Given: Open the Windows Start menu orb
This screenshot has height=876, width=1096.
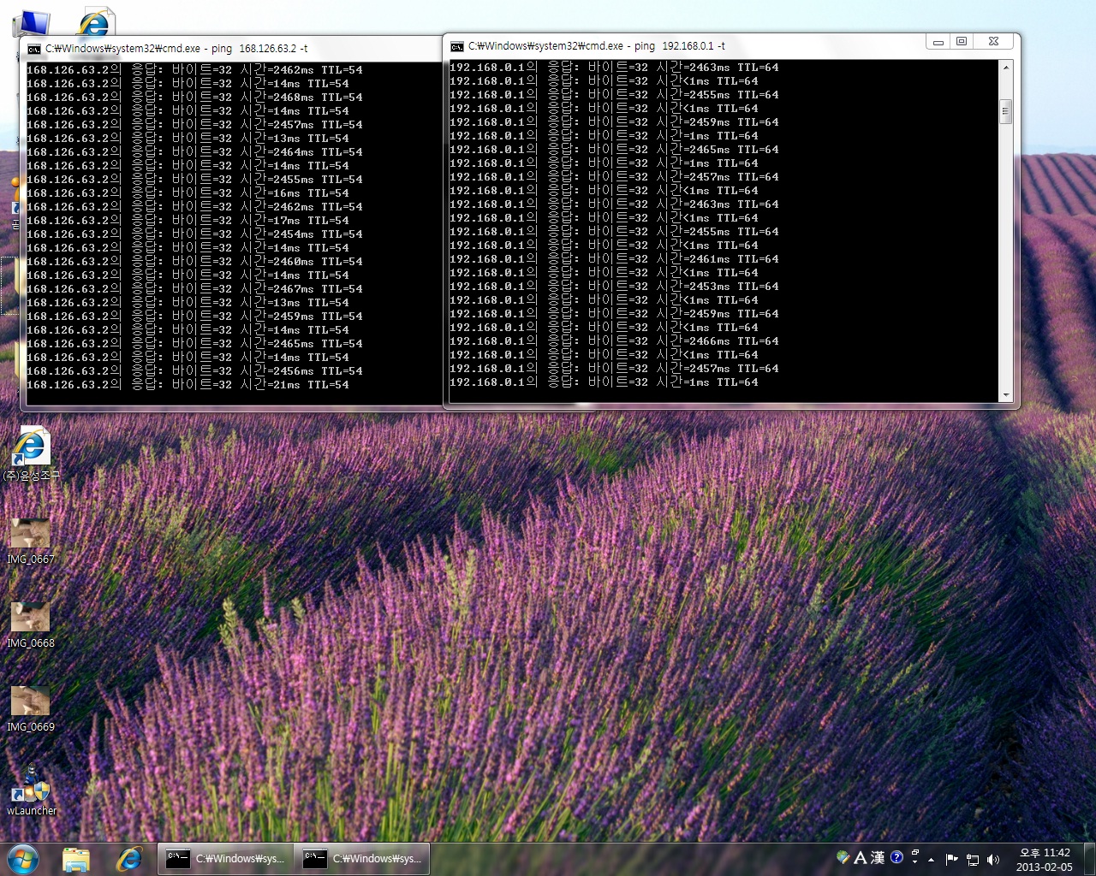Looking at the screenshot, I should [23, 858].
